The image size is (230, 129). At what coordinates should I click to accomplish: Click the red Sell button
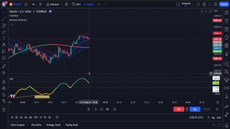[179, 109]
